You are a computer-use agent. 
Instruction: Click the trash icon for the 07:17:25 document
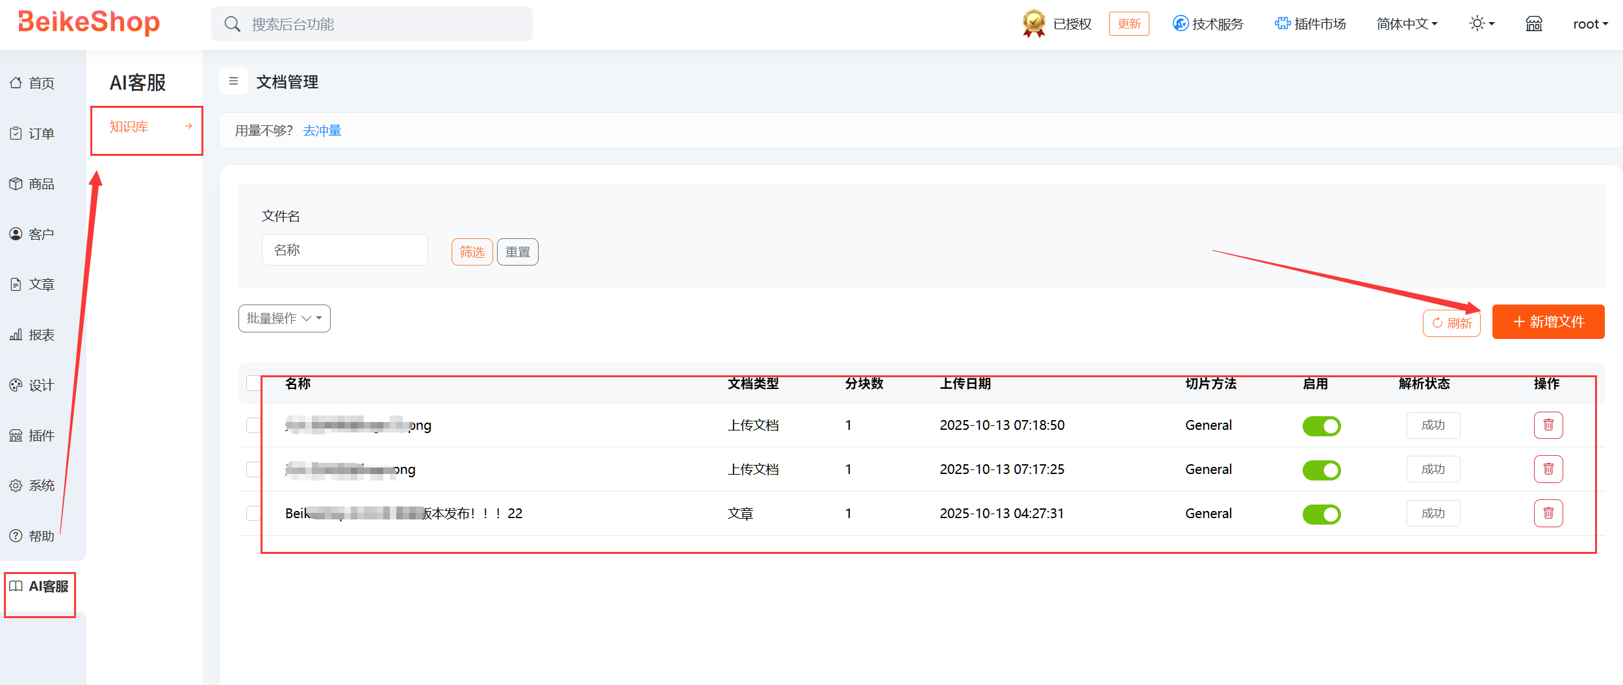point(1548,469)
